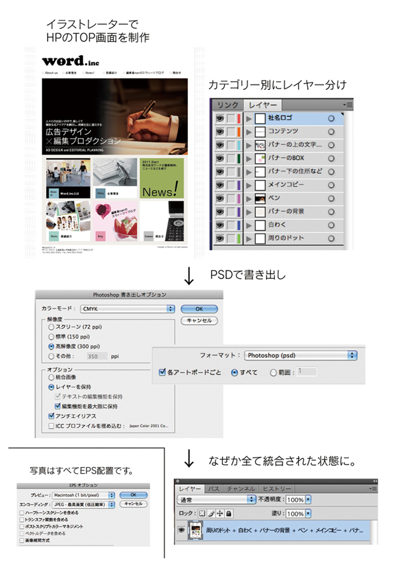Enable ICC プロファイルを埋め込む checkbox
This screenshot has width=401, height=568.
[x=51, y=426]
